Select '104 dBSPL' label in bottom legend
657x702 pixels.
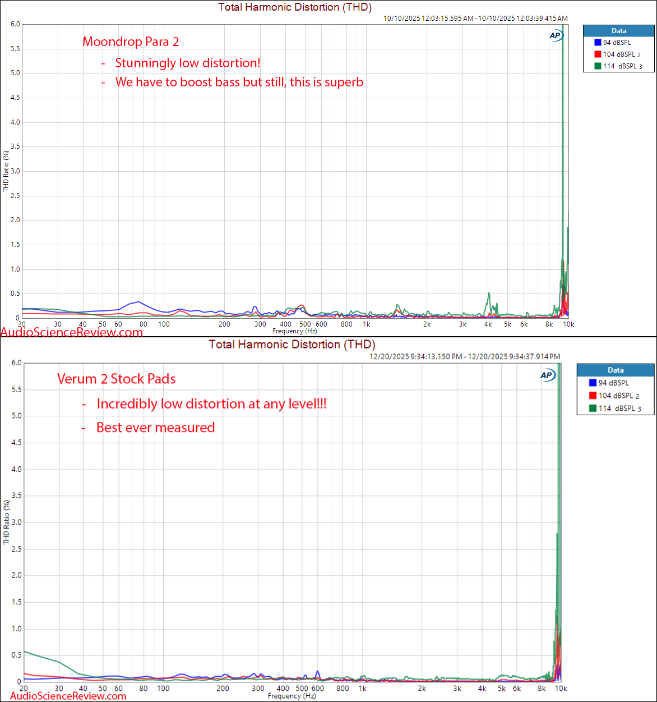pos(616,396)
